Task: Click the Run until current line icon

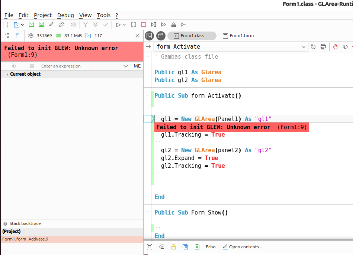Action: 184,24
